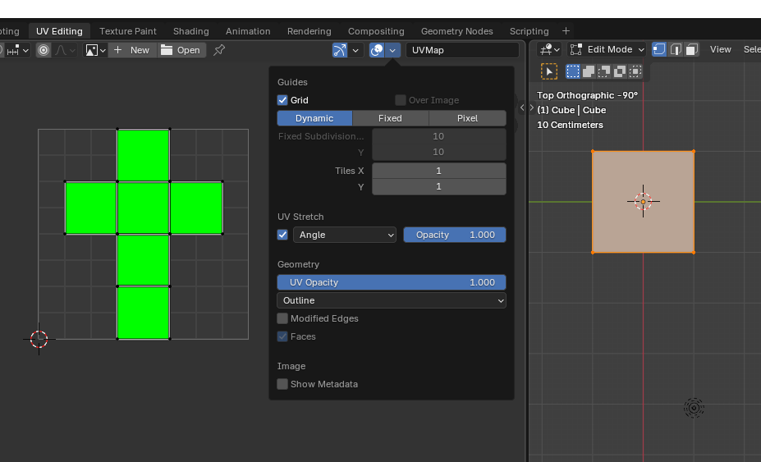Add a new workspace with plus icon
761x462 pixels.
[x=566, y=31]
